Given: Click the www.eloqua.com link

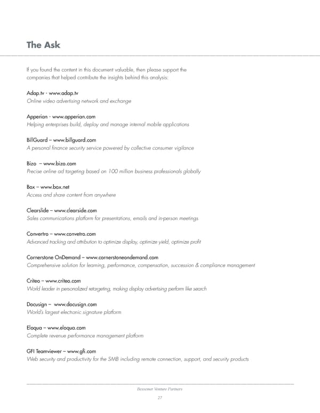Looking at the screenshot, I should (x=66, y=328).
